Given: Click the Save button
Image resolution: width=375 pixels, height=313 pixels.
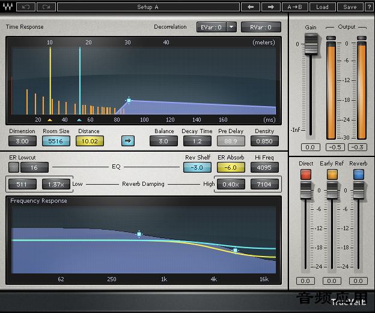Looking at the screenshot, I should (x=350, y=7).
